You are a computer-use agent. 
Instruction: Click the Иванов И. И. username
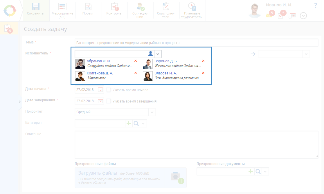click(279, 5)
